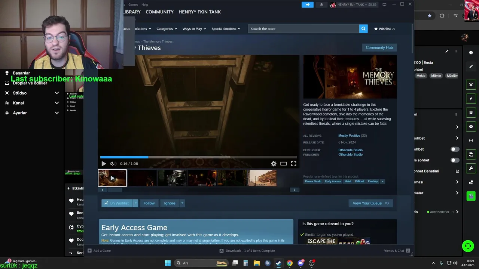The image size is (479, 269).
Task: Enter fullscreen in the video player
Action: (x=294, y=164)
